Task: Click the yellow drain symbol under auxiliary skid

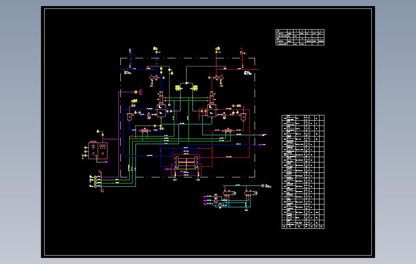Action: point(247,211)
